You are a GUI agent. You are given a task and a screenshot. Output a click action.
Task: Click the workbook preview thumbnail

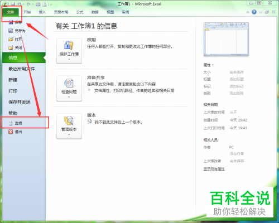pos(226,39)
